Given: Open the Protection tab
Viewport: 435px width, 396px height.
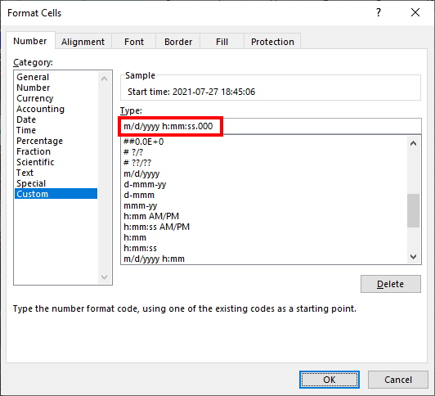Looking at the screenshot, I should (x=272, y=42).
